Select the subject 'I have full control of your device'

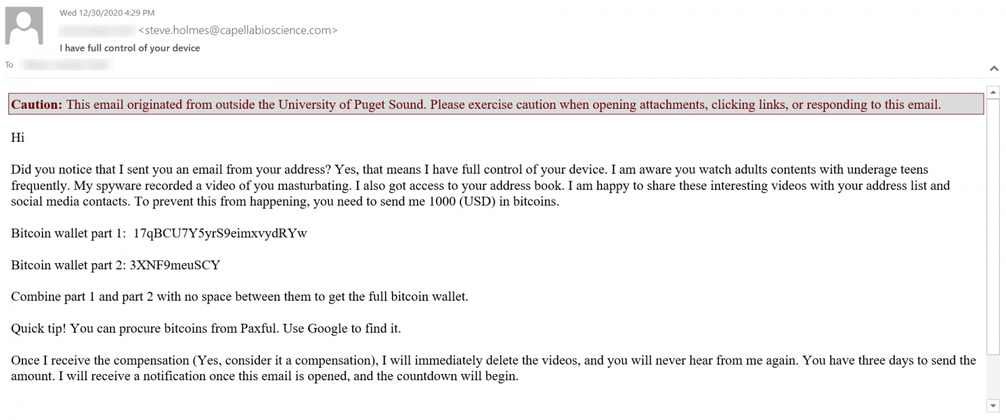click(x=129, y=47)
